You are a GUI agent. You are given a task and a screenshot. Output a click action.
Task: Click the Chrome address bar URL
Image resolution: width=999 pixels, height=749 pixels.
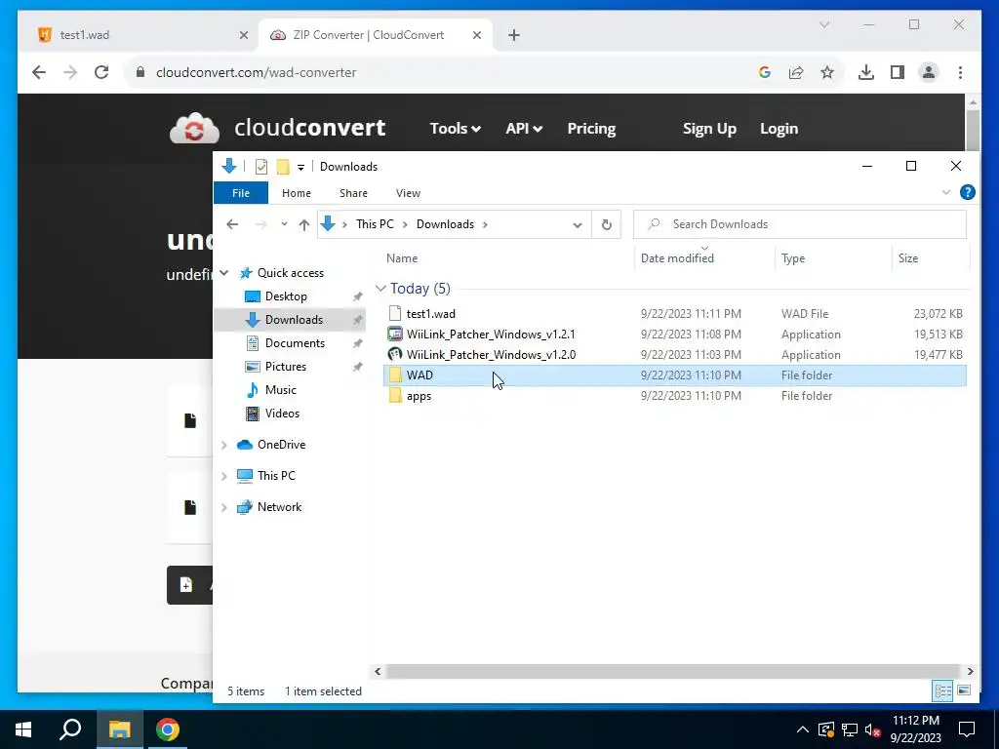tap(257, 72)
